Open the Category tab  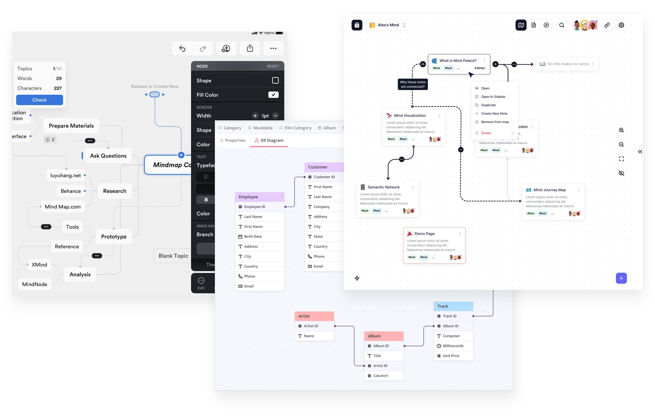pos(230,128)
